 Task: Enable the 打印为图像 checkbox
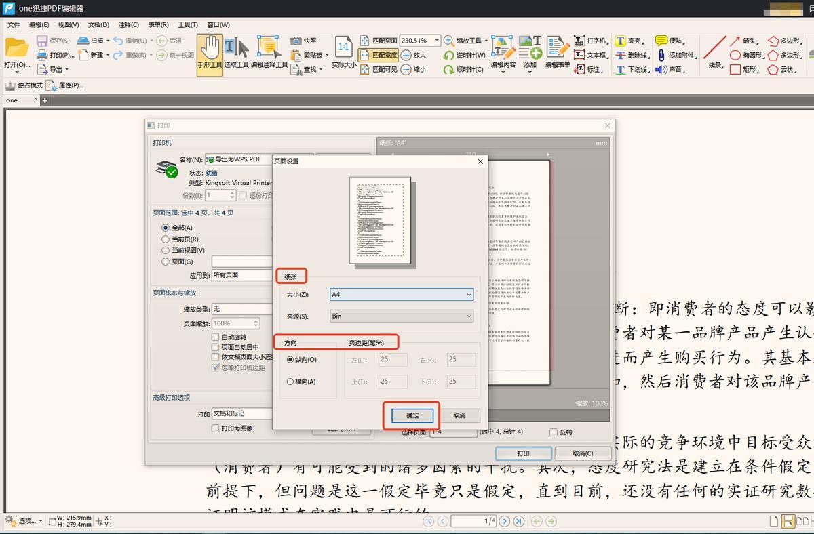click(216, 428)
